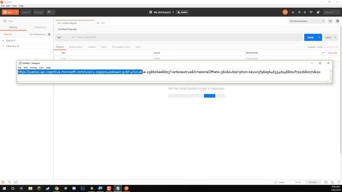Click the Postman icon in the taskbar
Image resolution: width=342 pixels, height=192 pixels.
pyautogui.click(x=126, y=188)
